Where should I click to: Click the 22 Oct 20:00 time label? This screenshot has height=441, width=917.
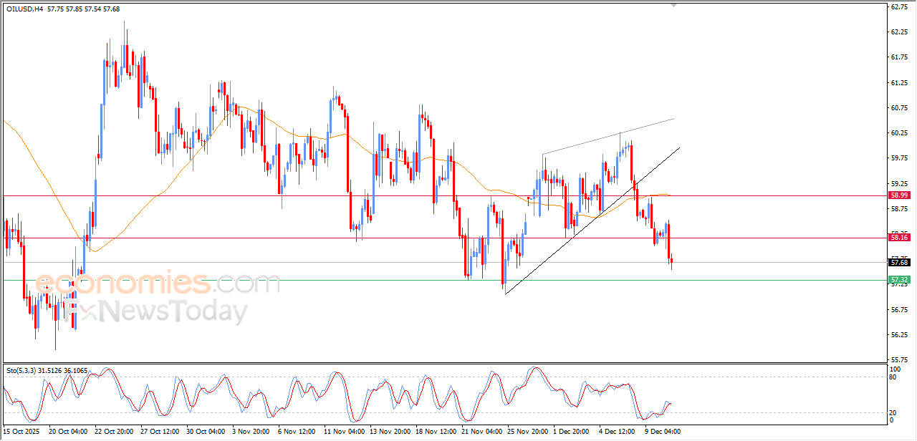[x=113, y=432]
